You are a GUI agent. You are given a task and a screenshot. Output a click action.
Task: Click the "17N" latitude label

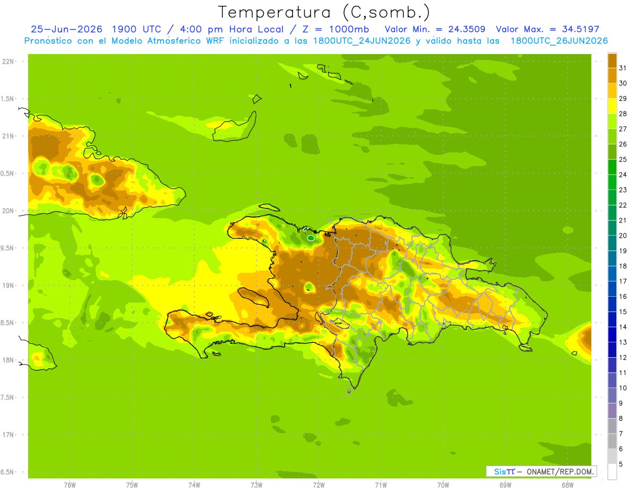coord(8,435)
